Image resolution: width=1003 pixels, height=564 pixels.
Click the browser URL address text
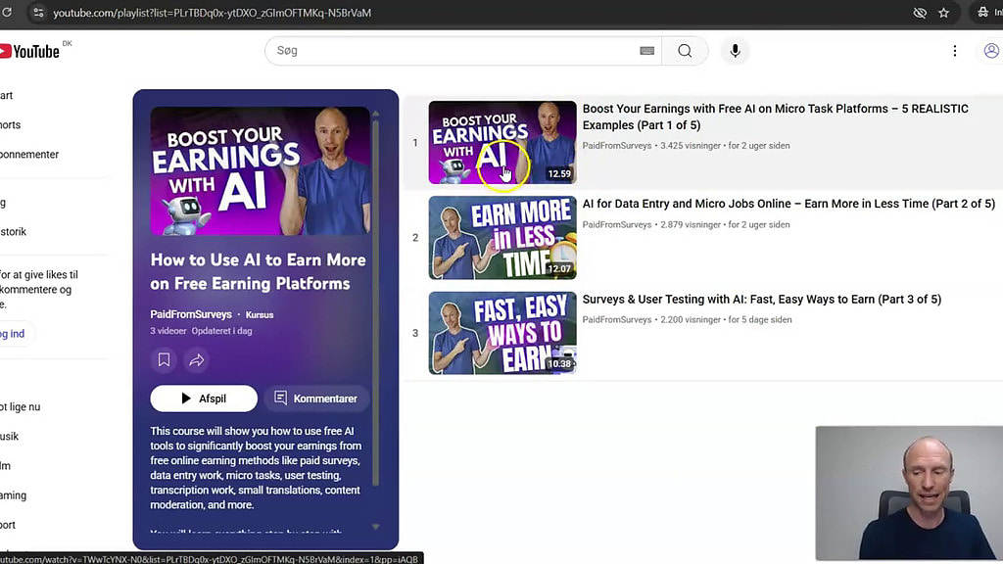(x=212, y=13)
